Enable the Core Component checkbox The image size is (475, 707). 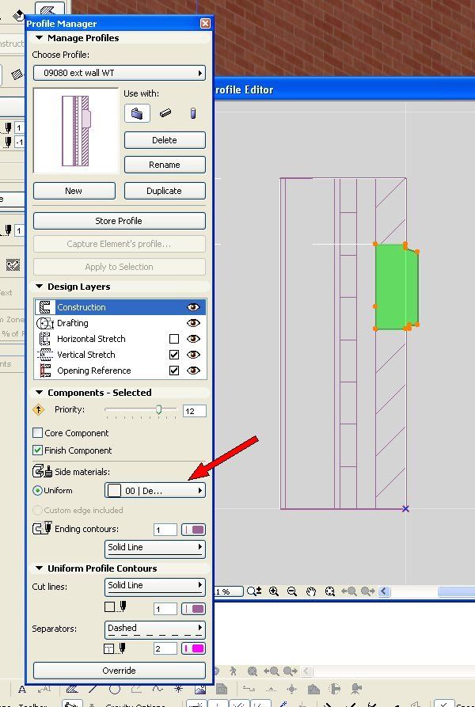click(x=38, y=433)
